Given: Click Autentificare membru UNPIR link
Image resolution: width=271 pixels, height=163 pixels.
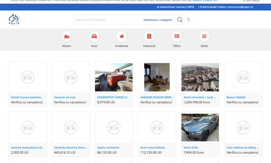Looking at the screenshot, I should [175, 7].
